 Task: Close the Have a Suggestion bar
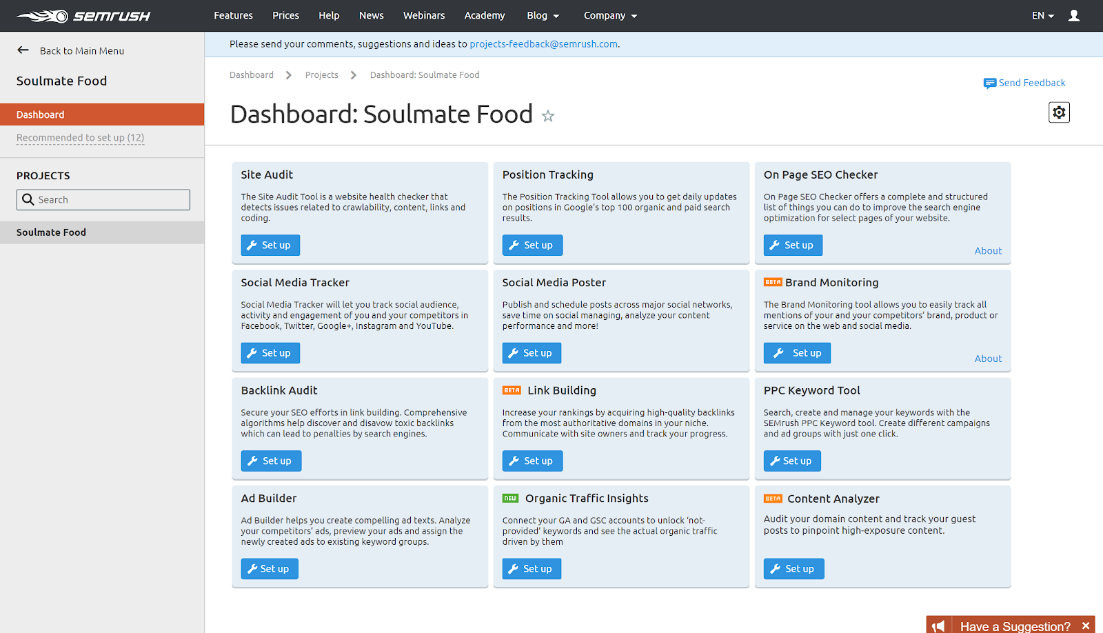click(x=1086, y=625)
